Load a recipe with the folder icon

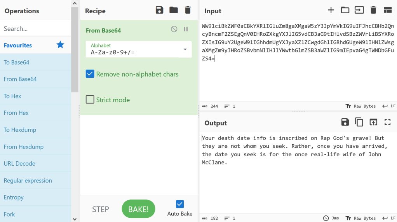(x=174, y=10)
